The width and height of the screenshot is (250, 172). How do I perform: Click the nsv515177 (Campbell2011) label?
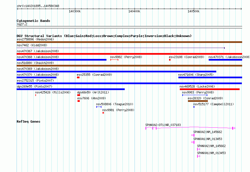click(213, 104)
